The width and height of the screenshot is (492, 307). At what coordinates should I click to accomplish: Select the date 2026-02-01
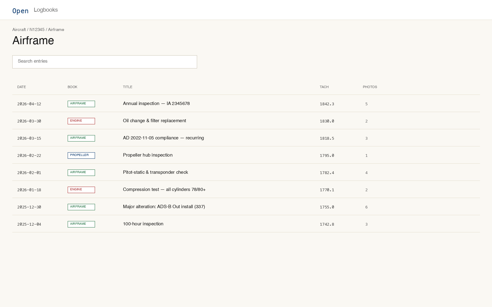coord(29,173)
